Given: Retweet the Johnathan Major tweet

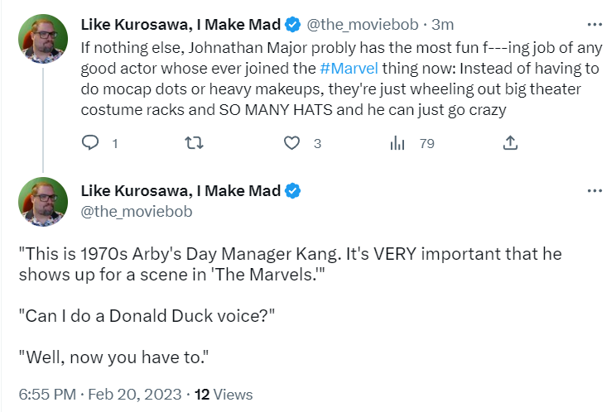Looking at the screenshot, I should [194, 143].
